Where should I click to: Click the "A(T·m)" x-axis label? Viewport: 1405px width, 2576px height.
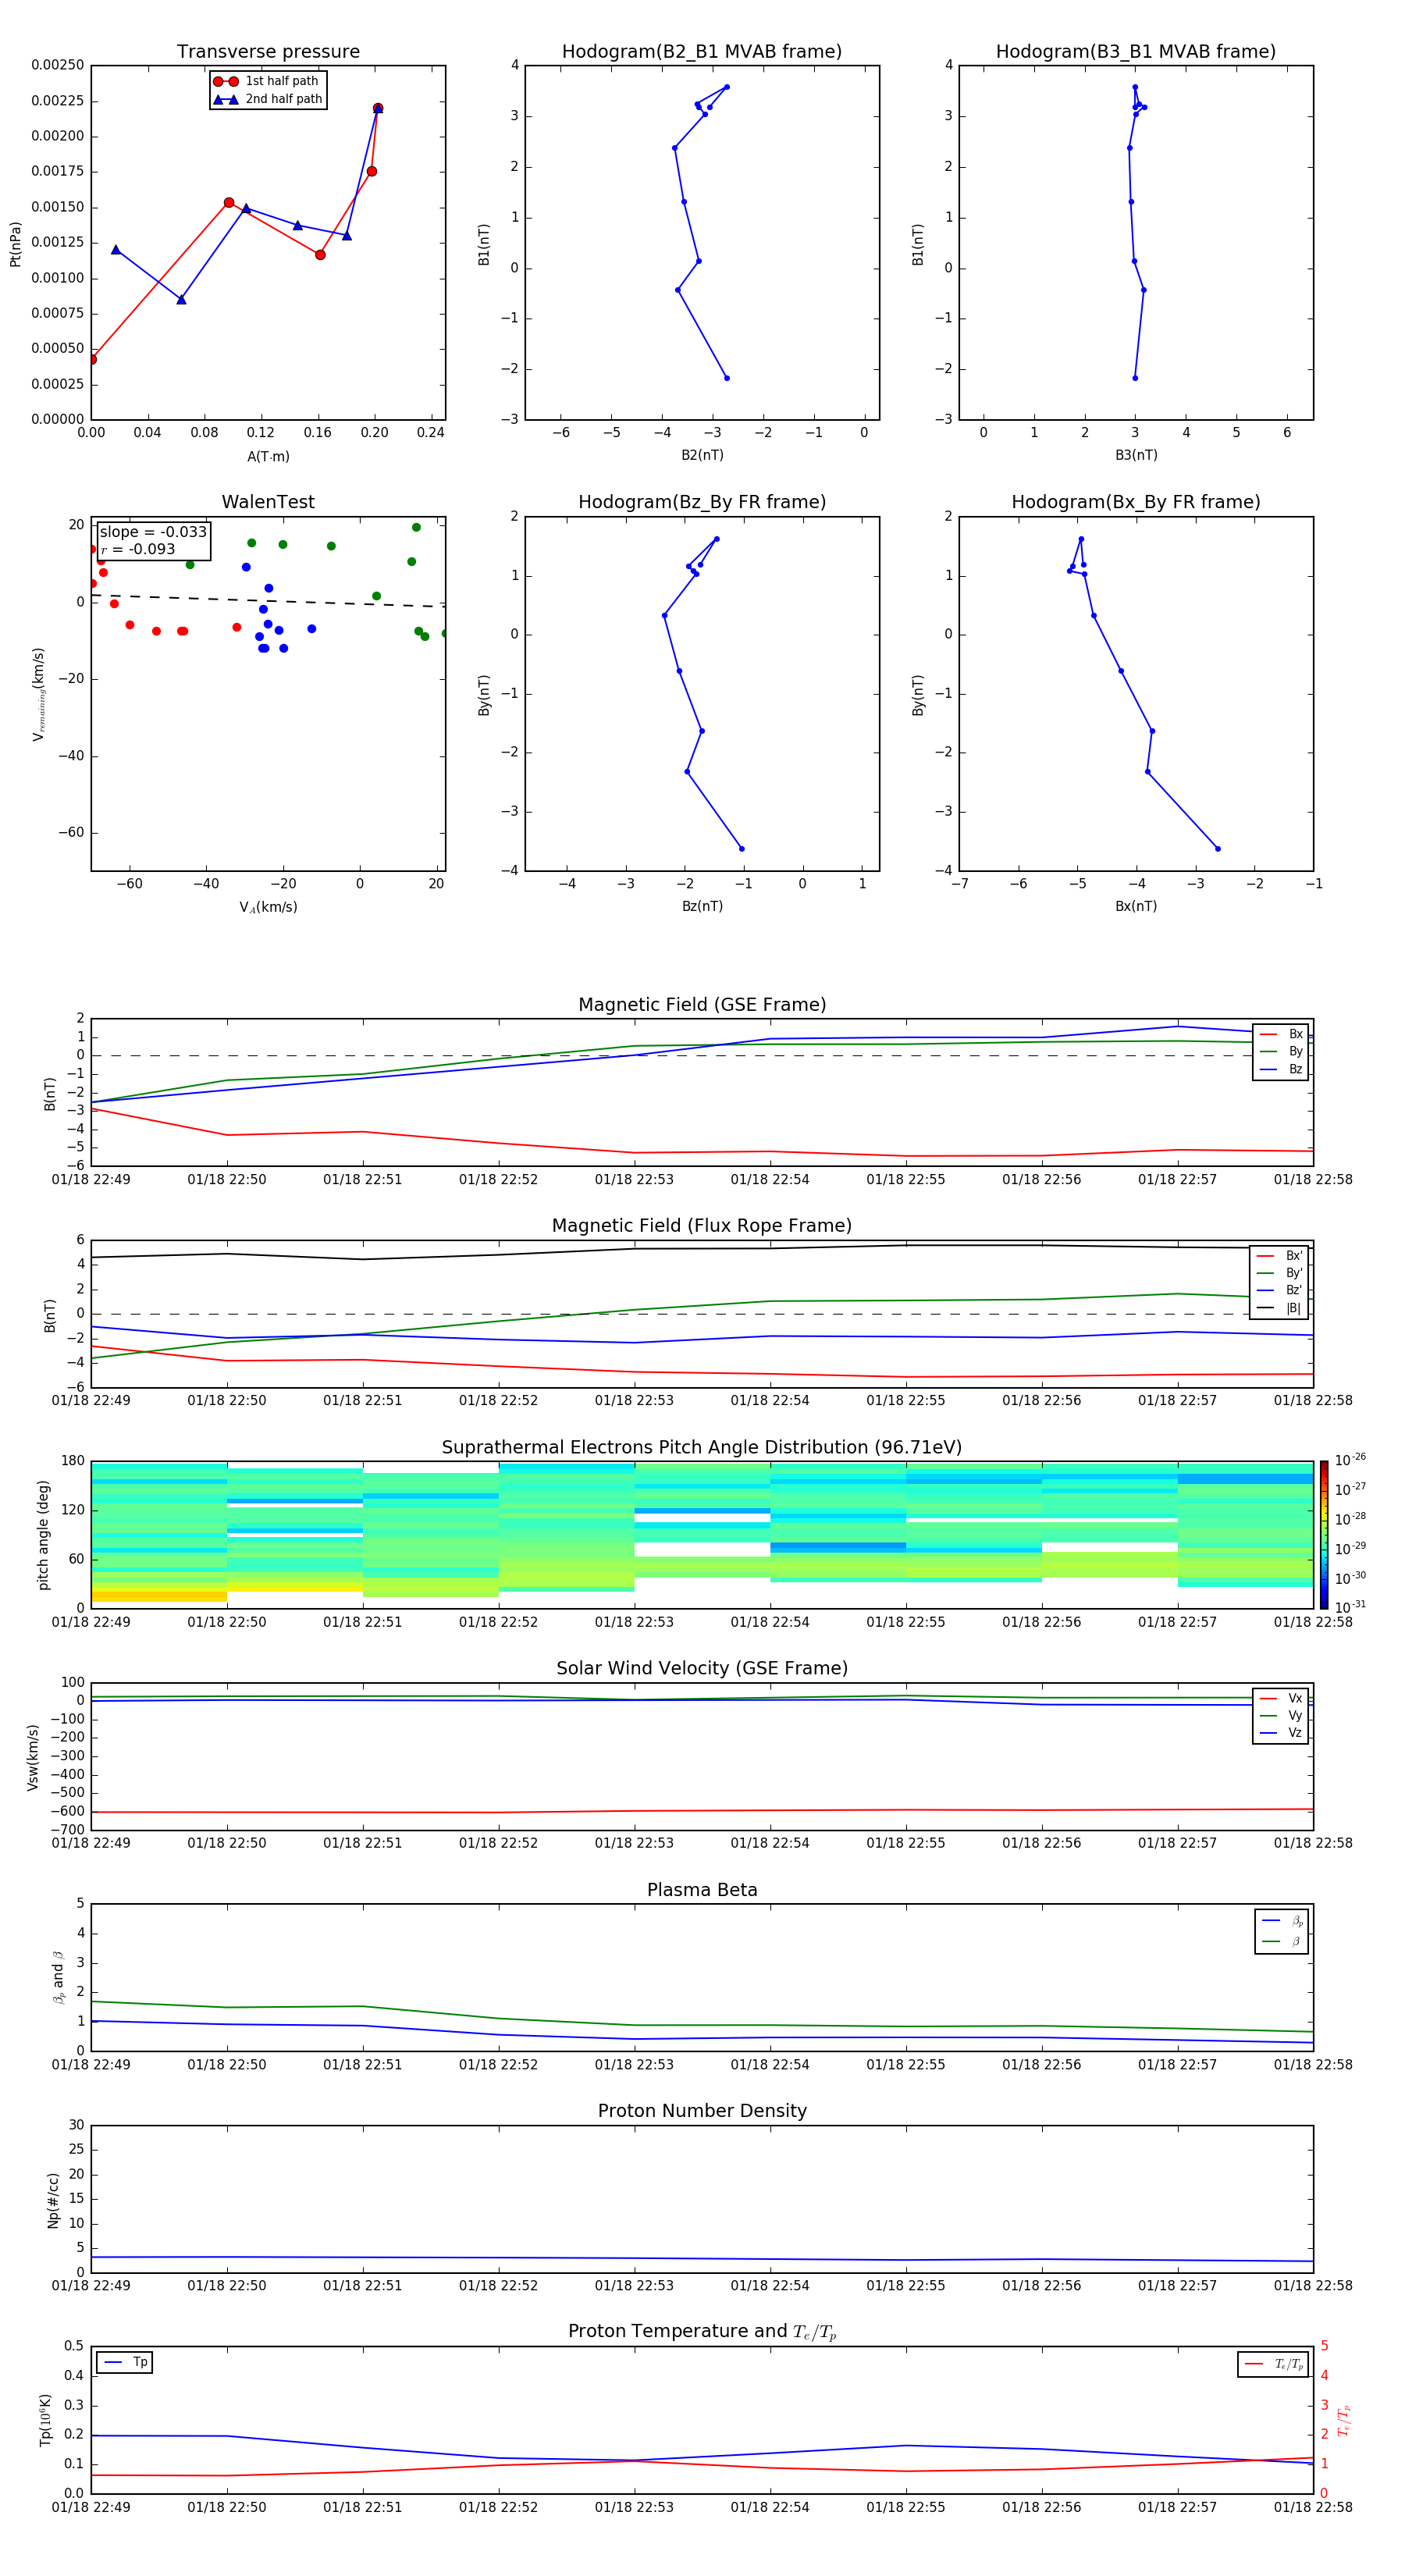point(268,457)
